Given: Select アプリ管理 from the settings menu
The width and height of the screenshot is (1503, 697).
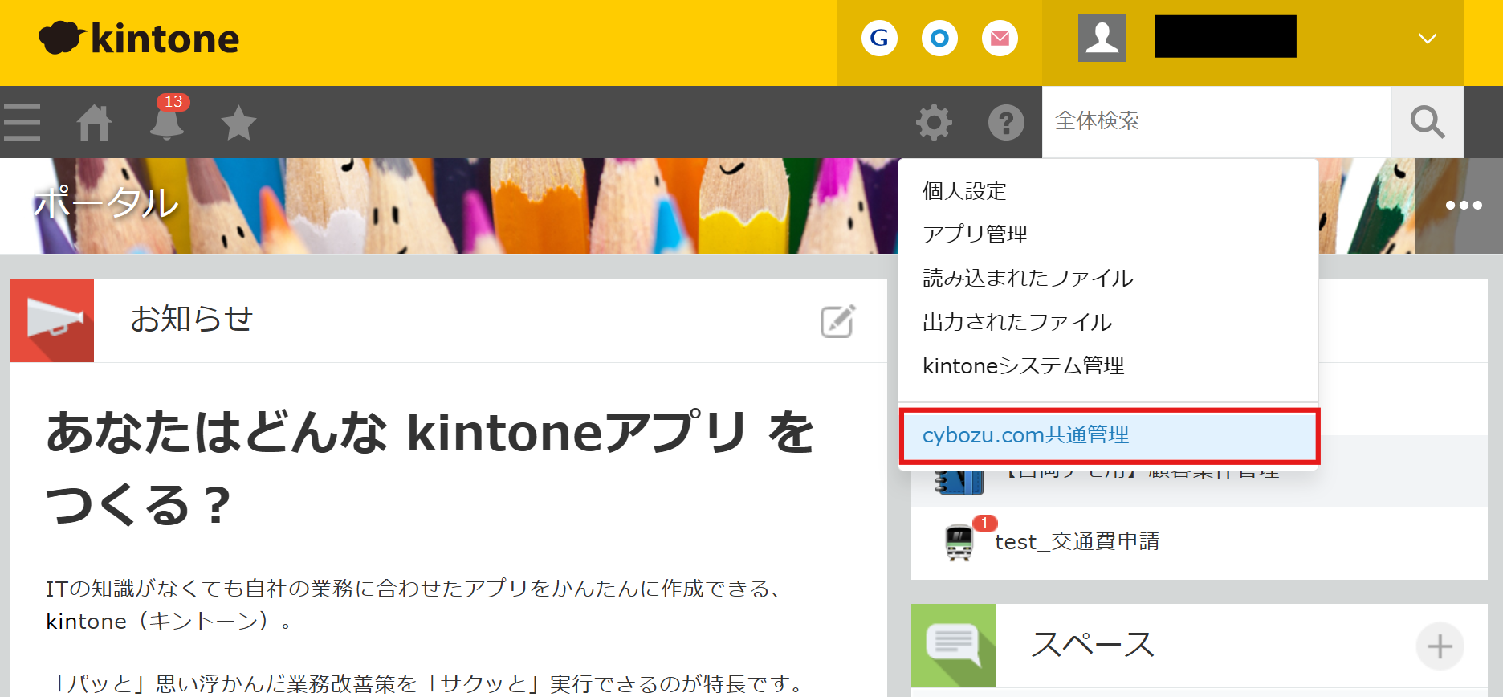Looking at the screenshot, I should click(x=1108, y=234).
